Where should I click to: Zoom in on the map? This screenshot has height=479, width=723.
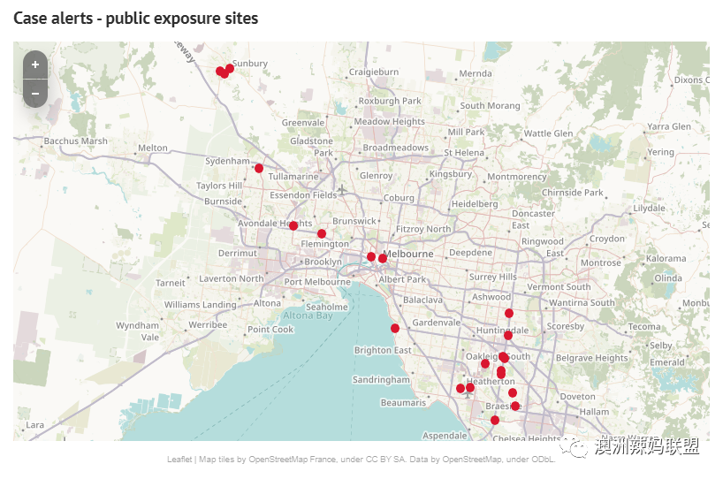click(x=35, y=65)
